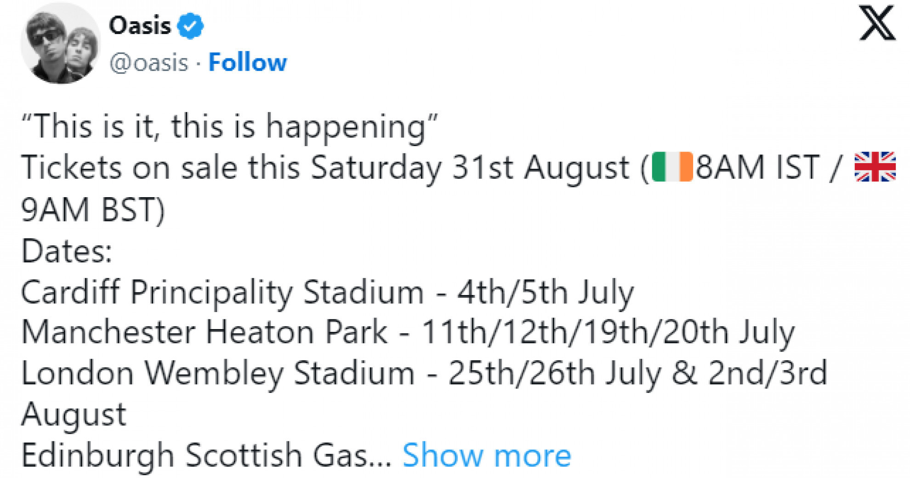Click the standalone "August" word on the wrapped line

click(x=74, y=415)
